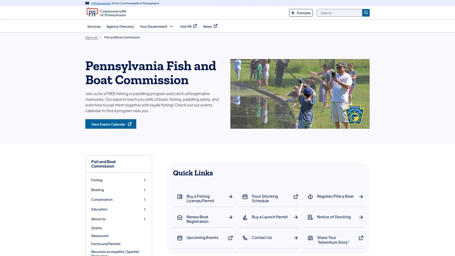Click the fishing event hero photo
The width and height of the screenshot is (455, 256).
pos(300,94)
